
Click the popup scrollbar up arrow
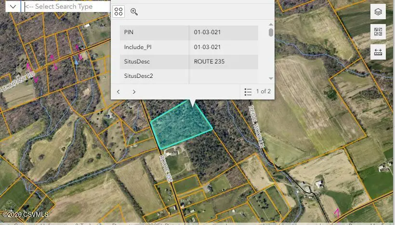[x=271, y=25]
